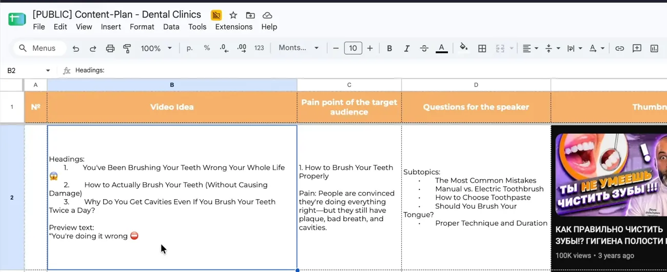This screenshot has width=667, height=272.
Task: Open the File menu
Action: click(x=39, y=27)
